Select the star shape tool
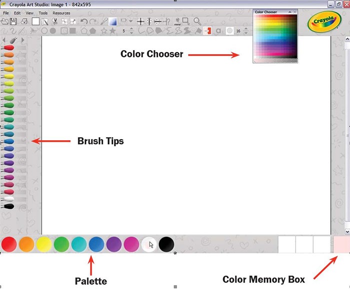The width and height of the screenshot is (350, 289). pos(104,31)
